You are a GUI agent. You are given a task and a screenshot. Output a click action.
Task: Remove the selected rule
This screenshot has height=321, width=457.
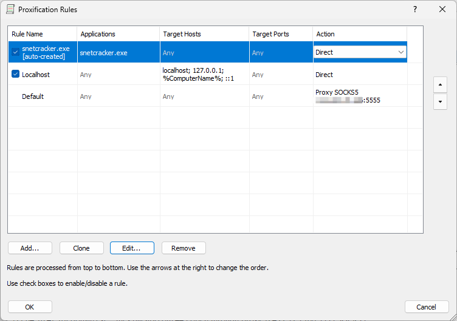pos(184,248)
